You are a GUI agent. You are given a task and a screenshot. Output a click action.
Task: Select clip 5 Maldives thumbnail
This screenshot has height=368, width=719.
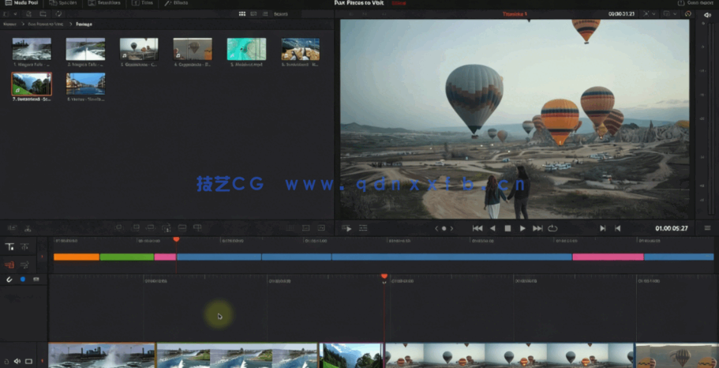247,49
